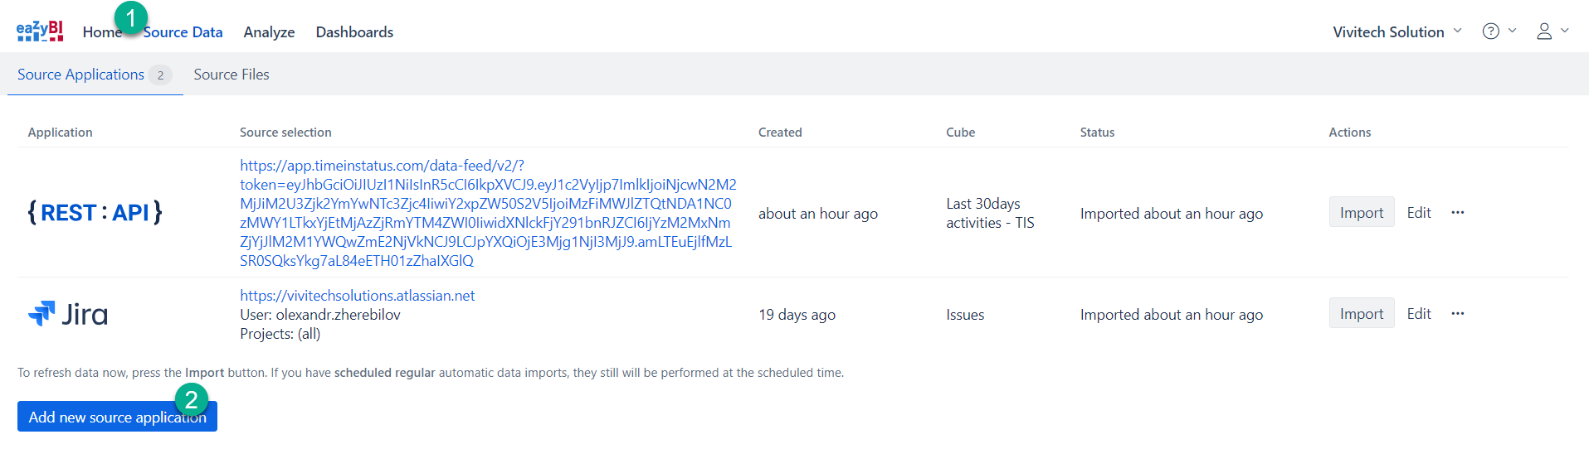Expand the chevron beside the help icon
The width and height of the screenshot is (1589, 473).
[1512, 31]
